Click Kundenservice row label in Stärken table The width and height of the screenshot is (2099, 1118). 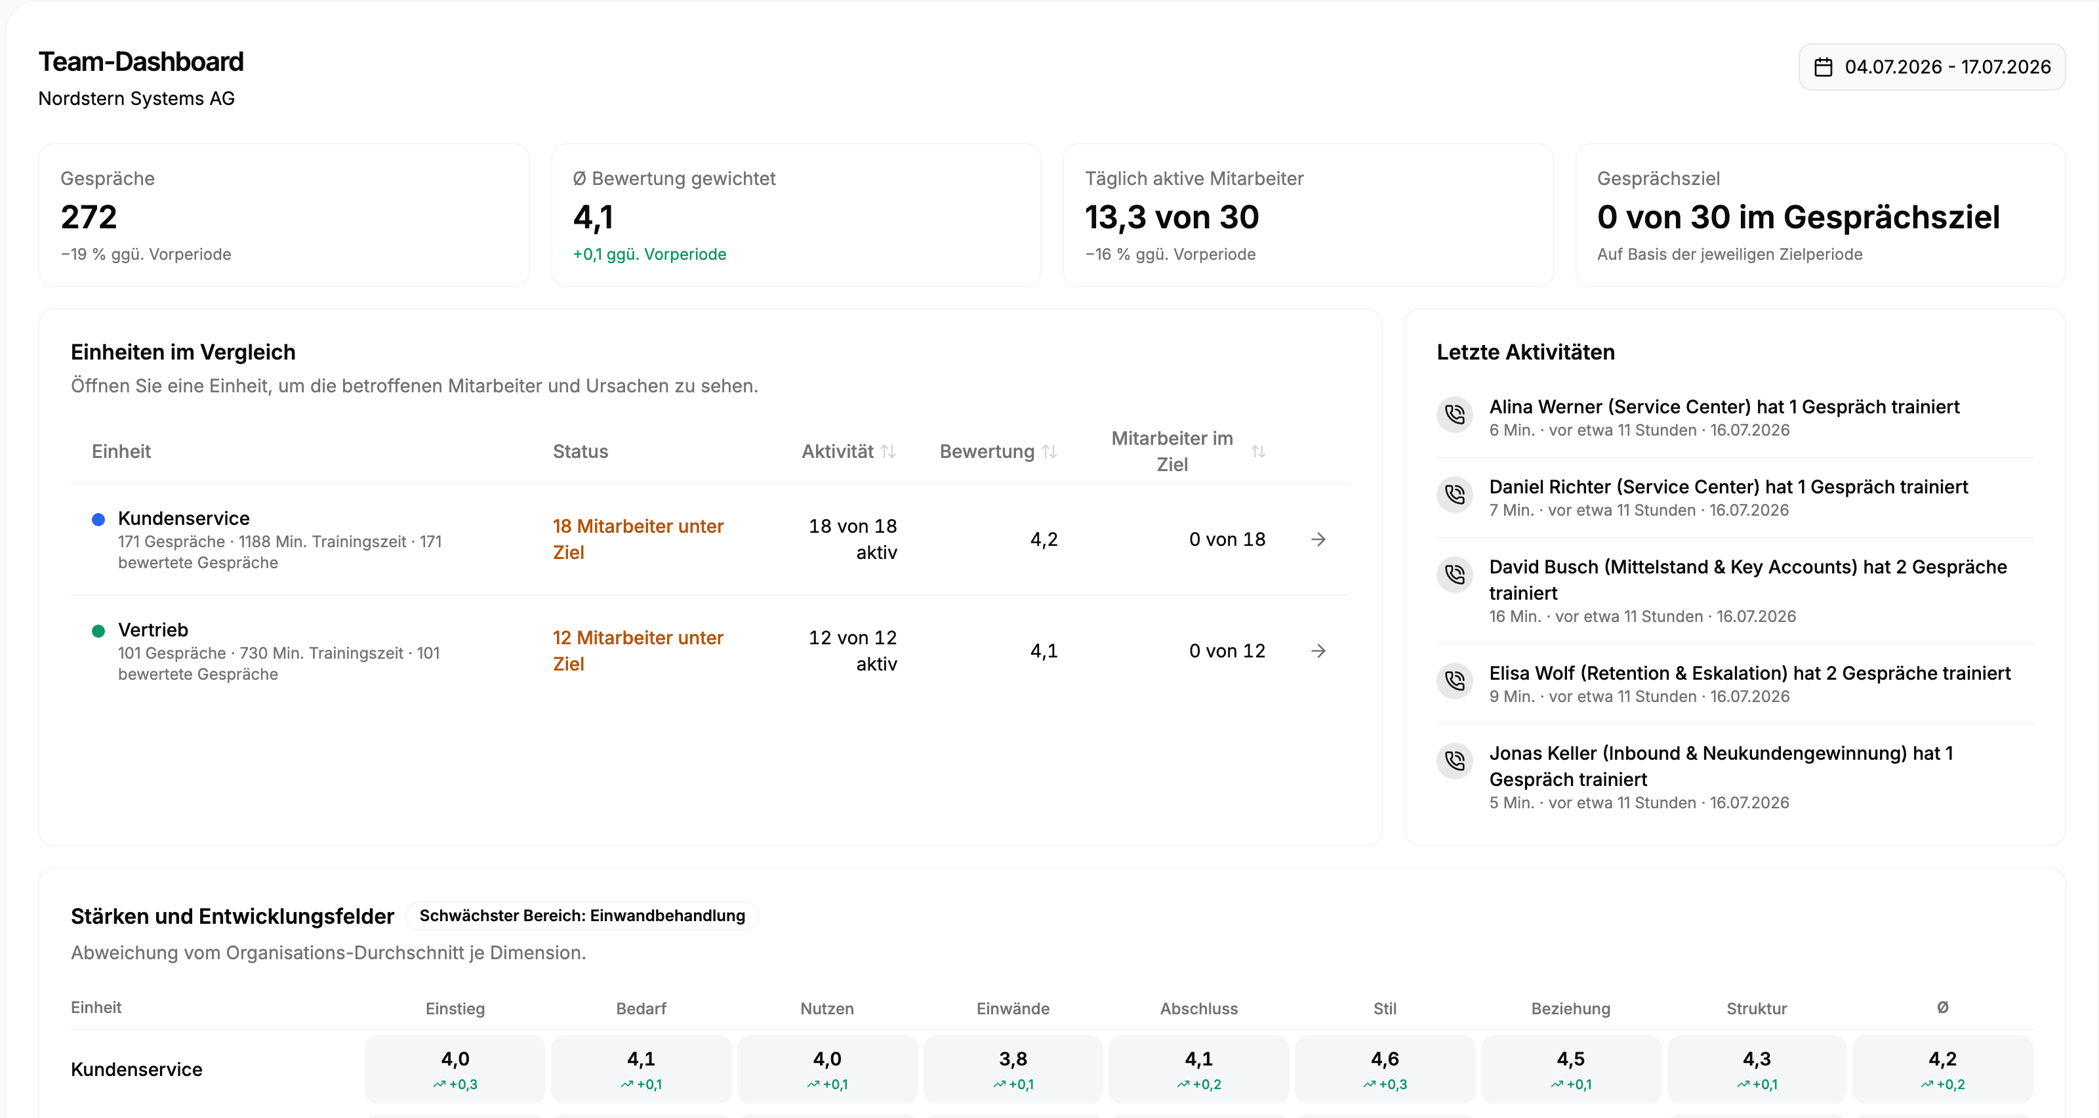click(136, 1070)
